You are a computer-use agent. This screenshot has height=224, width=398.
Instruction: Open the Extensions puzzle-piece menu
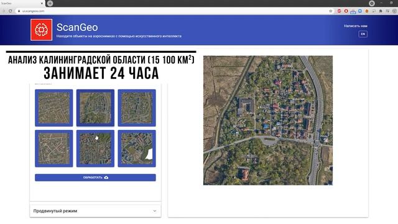pos(381,11)
